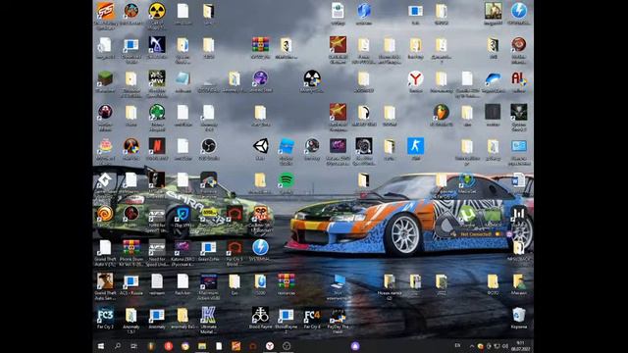628x353 pixels.
Task: Open the Grand Theft Auto San Andreas shortcut
Action: point(105,281)
